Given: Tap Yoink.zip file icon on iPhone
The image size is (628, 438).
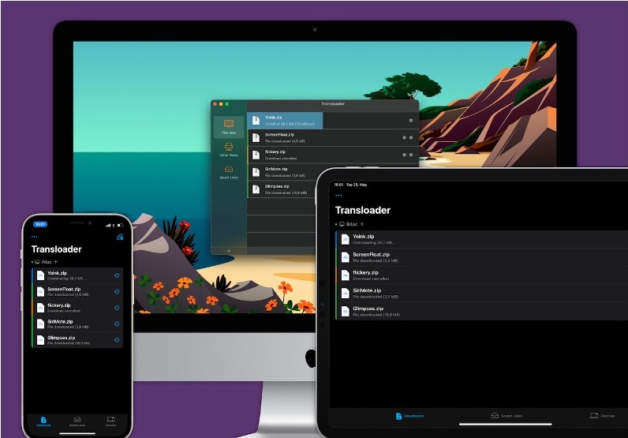Looking at the screenshot, I should (x=40, y=275).
